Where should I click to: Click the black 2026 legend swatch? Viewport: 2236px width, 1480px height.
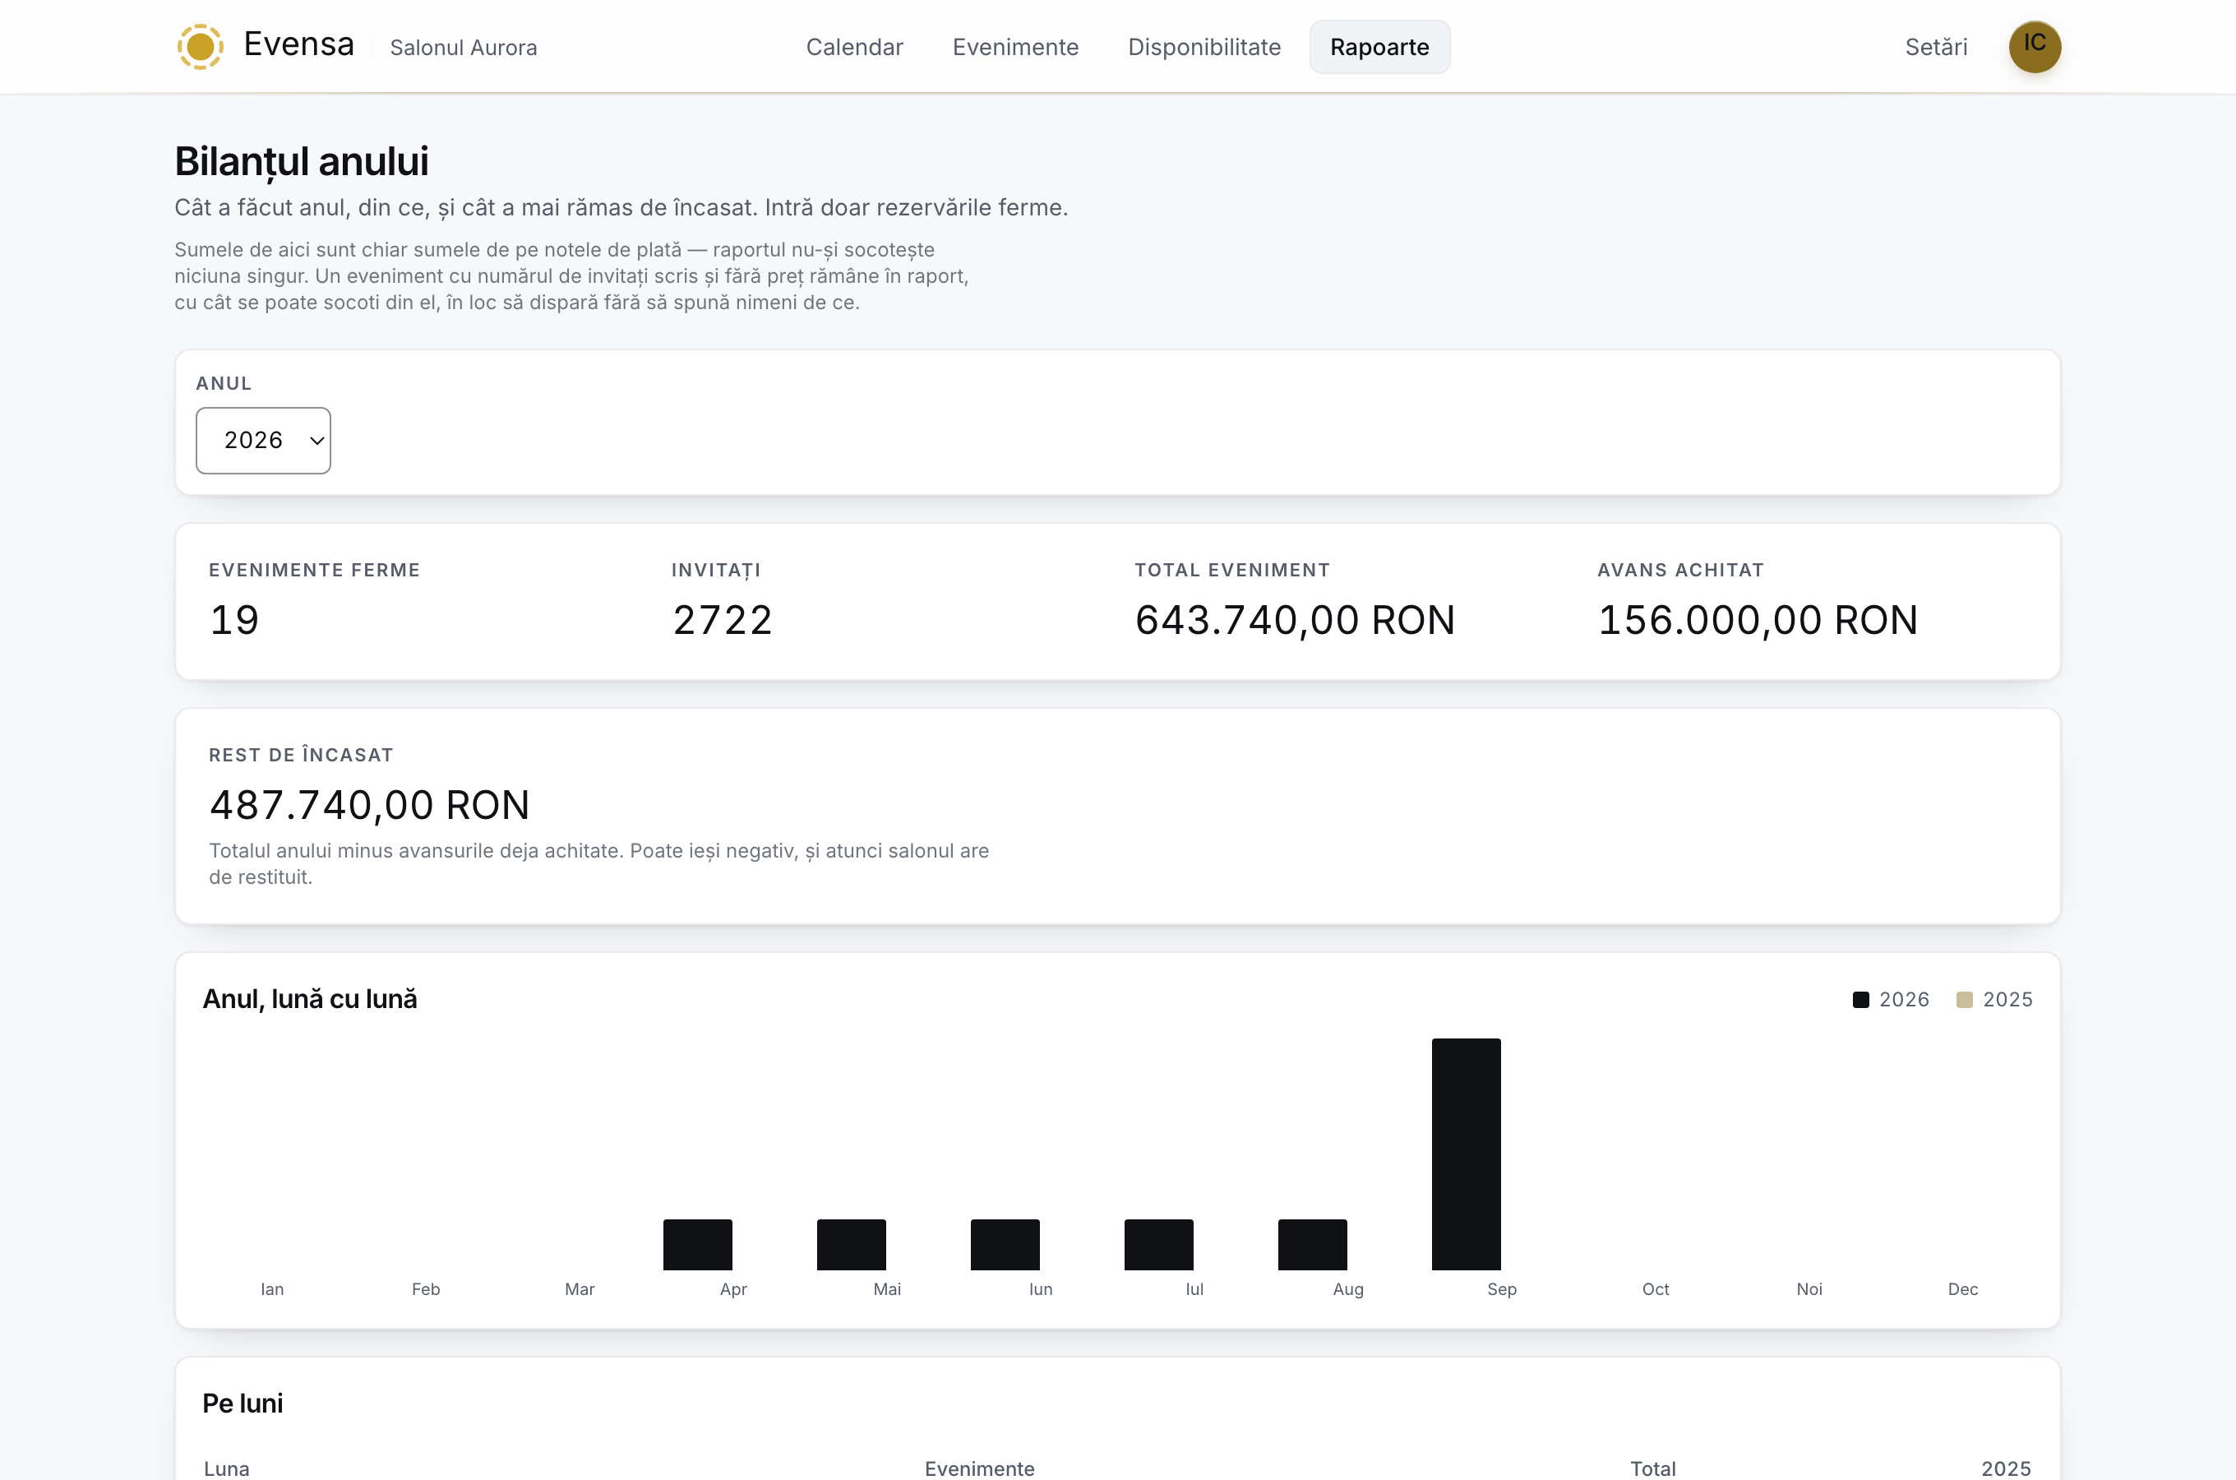[x=1860, y=1000]
